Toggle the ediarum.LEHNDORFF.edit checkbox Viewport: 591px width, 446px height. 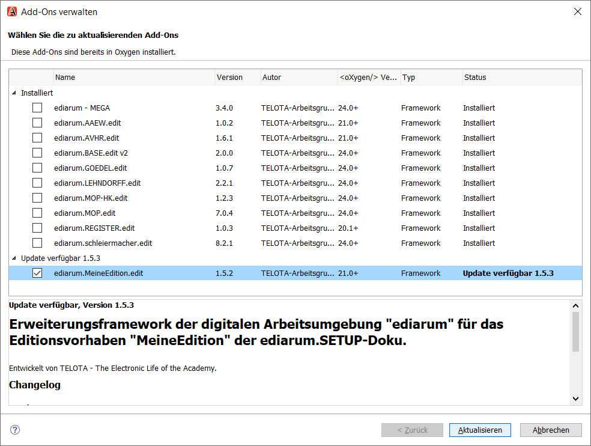click(37, 183)
